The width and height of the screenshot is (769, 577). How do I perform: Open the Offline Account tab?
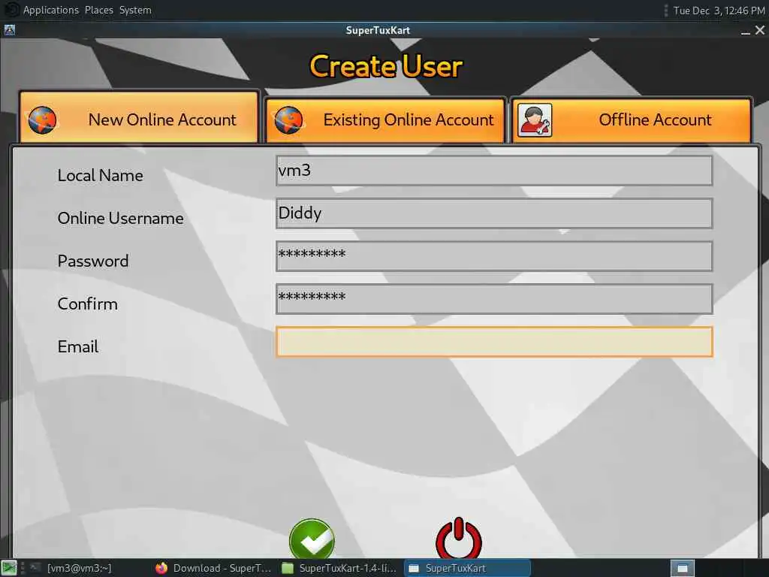[x=631, y=121]
